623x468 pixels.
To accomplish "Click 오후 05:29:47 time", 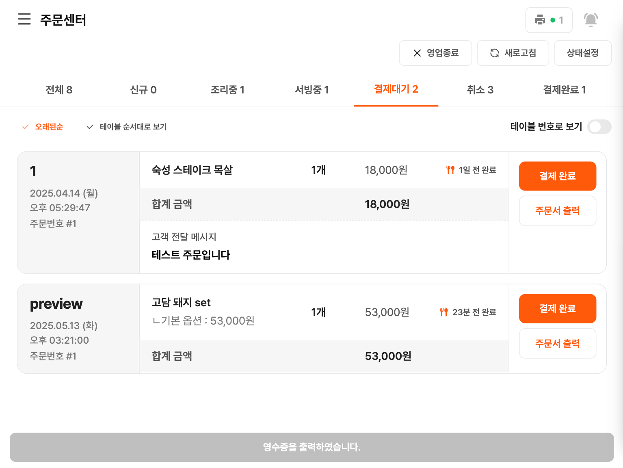I will [60, 208].
